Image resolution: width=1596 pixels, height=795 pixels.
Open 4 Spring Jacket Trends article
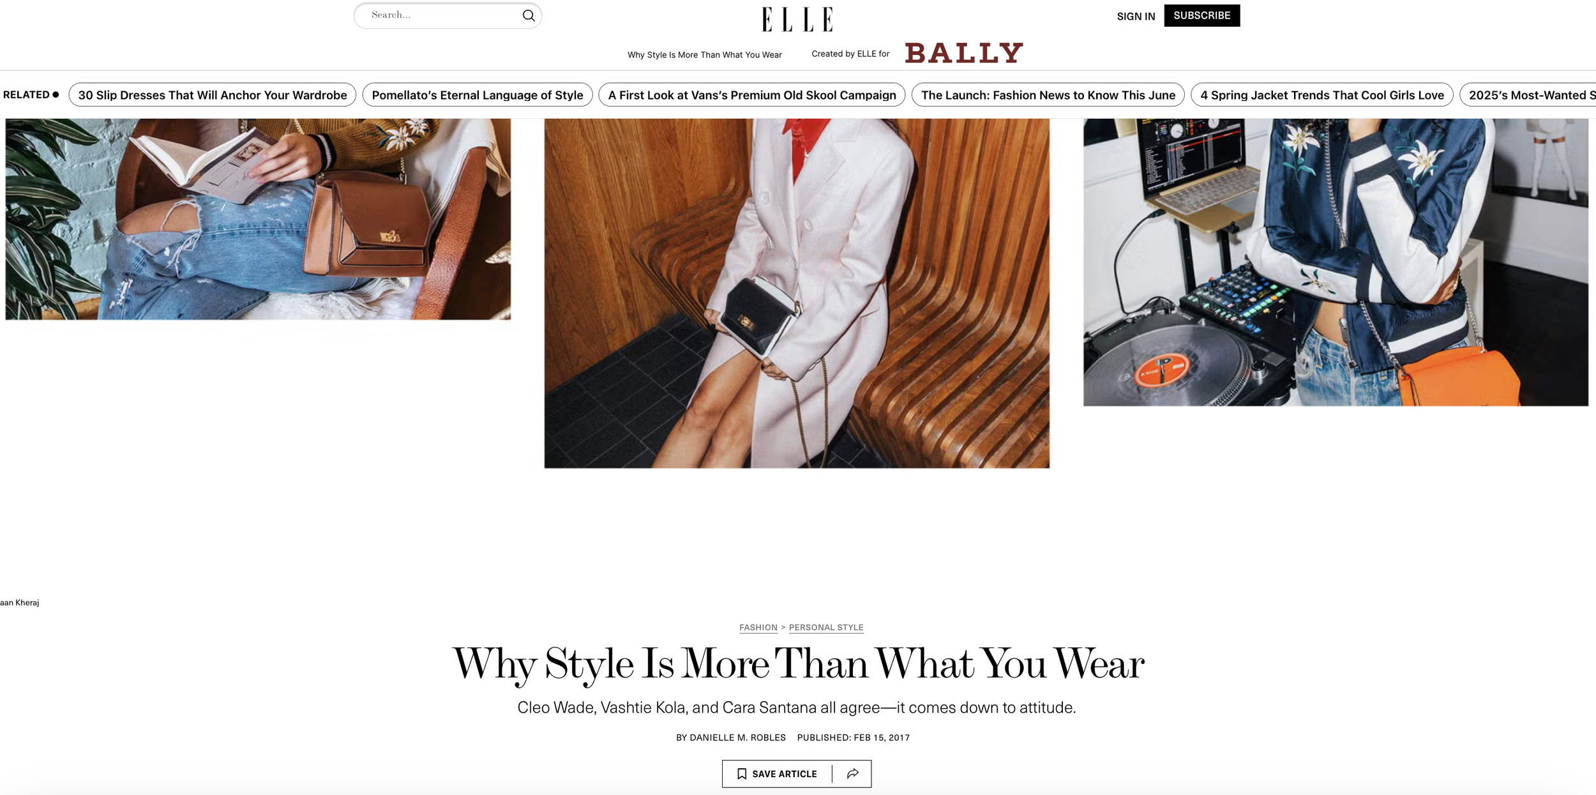[1321, 95]
